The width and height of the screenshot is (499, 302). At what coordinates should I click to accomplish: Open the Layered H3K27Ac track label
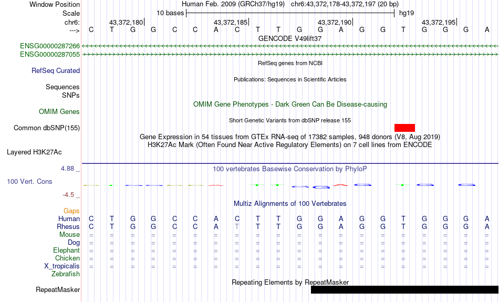pos(34,152)
